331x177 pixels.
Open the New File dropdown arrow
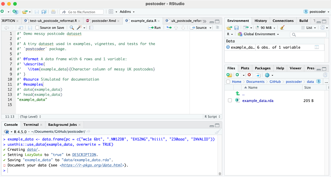pos(8,12)
